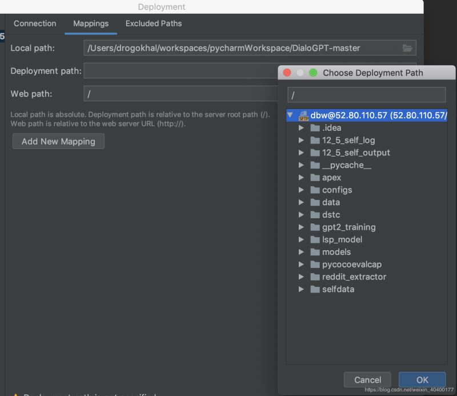Click the Add New Mapping button

point(58,141)
